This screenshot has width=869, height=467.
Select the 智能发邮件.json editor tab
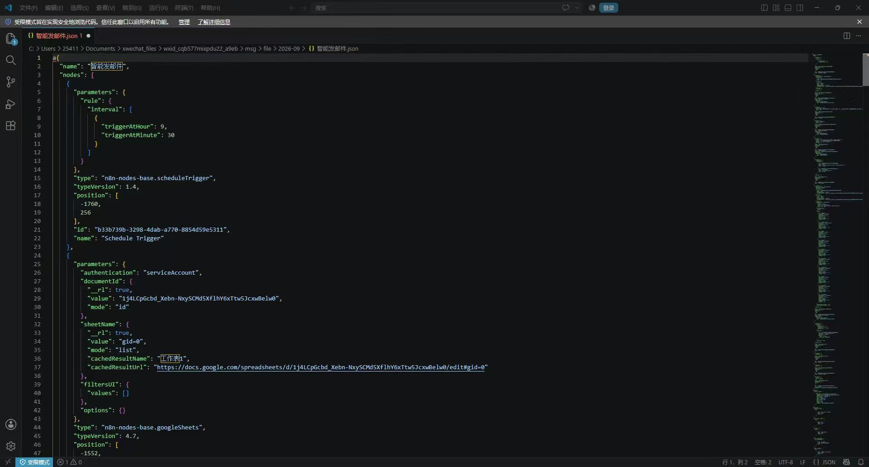pyautogui.click(x=59, y=36)
